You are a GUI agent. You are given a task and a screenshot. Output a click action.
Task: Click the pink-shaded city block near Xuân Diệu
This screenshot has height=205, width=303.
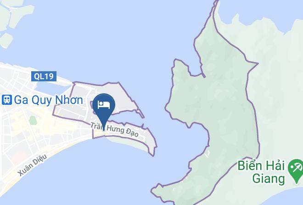19,156
